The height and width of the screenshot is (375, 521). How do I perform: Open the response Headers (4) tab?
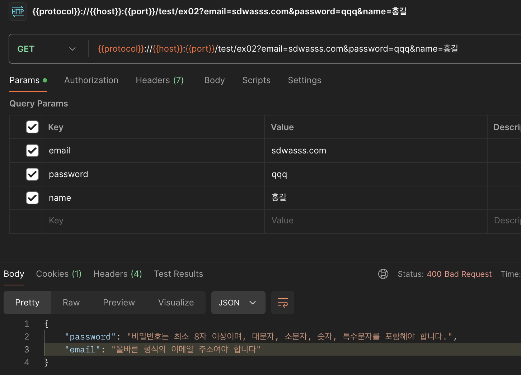coord(118,274)
